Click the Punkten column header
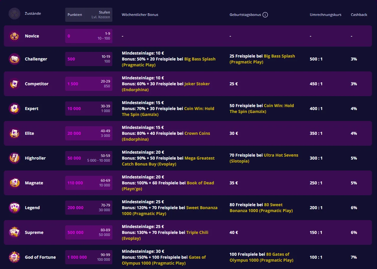 tap(75, 15)
